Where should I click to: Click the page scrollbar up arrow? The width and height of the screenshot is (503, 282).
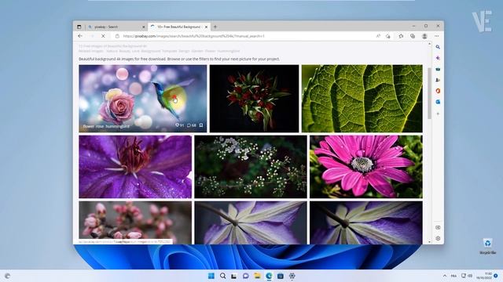[430, 44]
